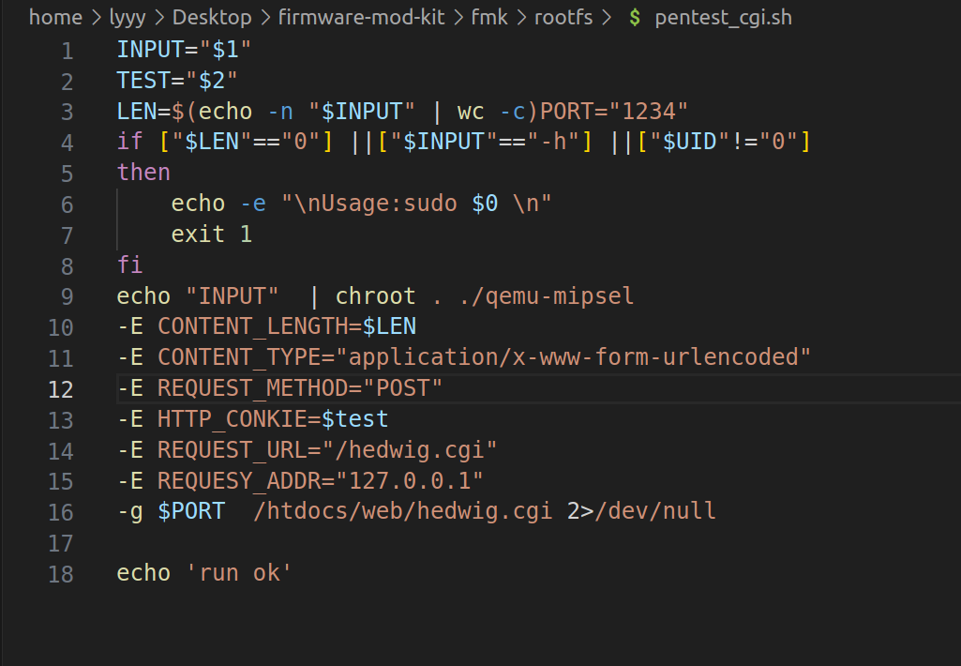
Task: Open the home breadcrumb segment
Action: coord(55,18)
